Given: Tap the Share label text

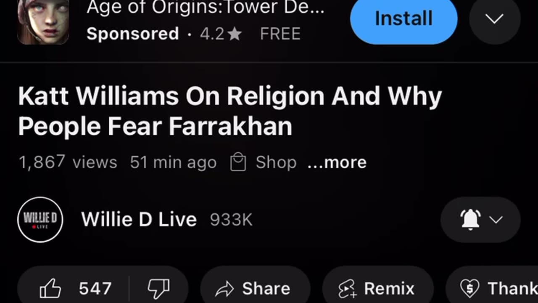Looking at the screenshot, I should pyautogui.click(x=266, y=289).
